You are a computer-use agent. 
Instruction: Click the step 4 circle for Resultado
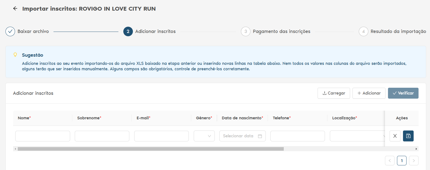[363, 32]
